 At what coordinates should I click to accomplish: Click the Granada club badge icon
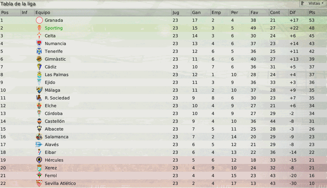(39, 20)
